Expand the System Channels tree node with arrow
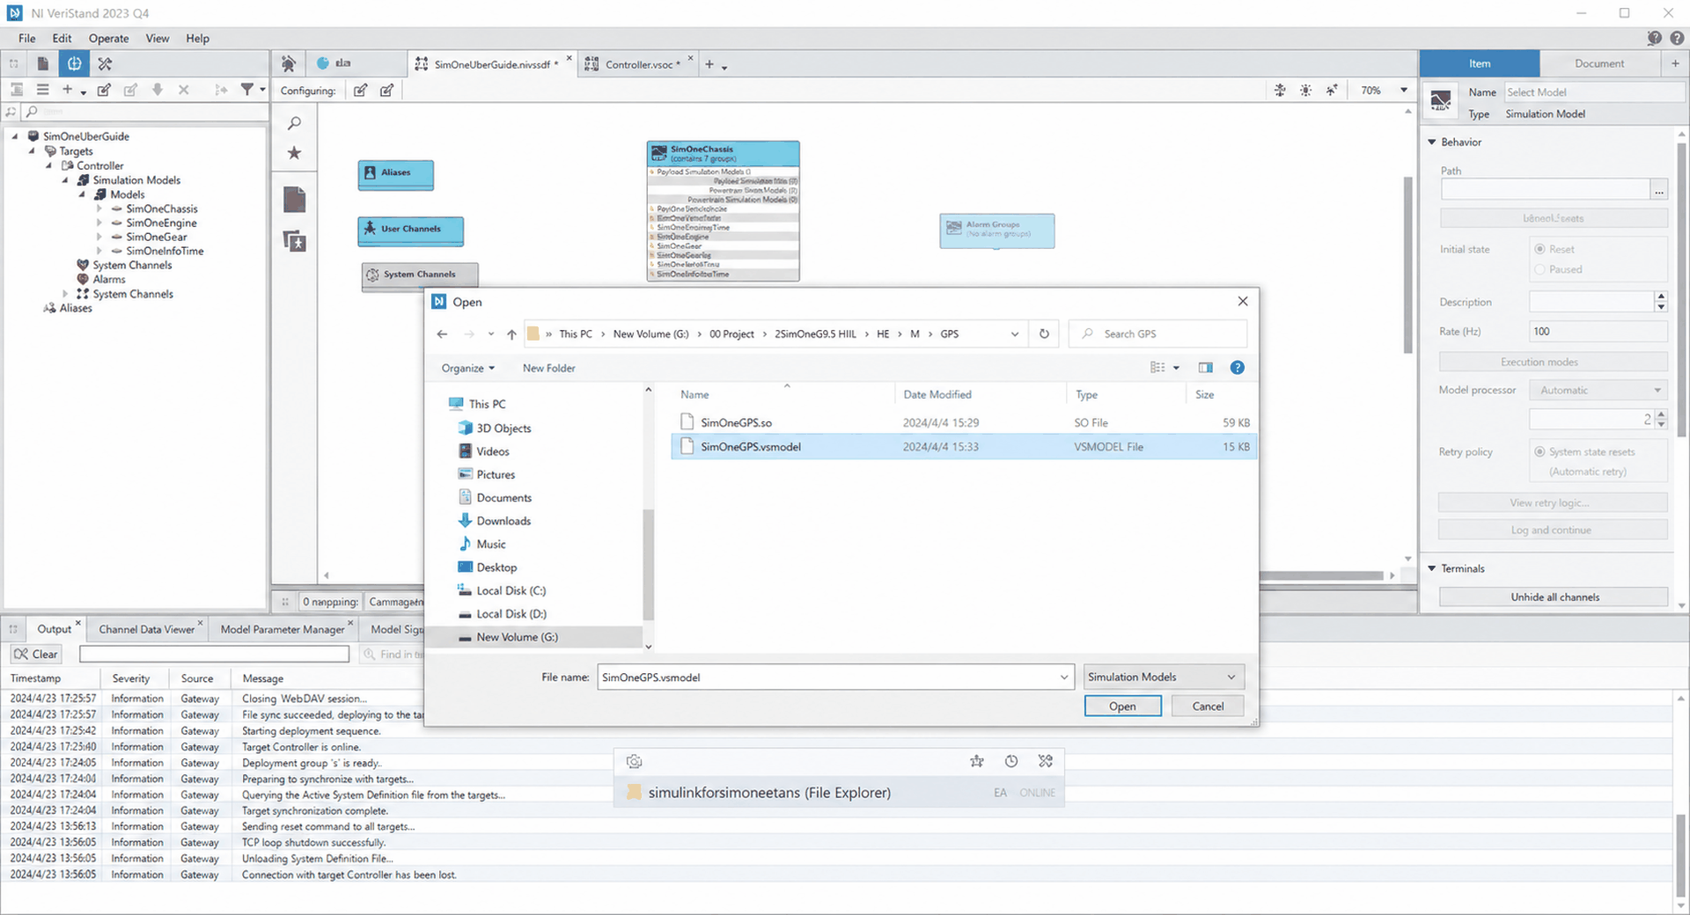The height and width of the screenshot is (915, 1690). coord(65,294)
